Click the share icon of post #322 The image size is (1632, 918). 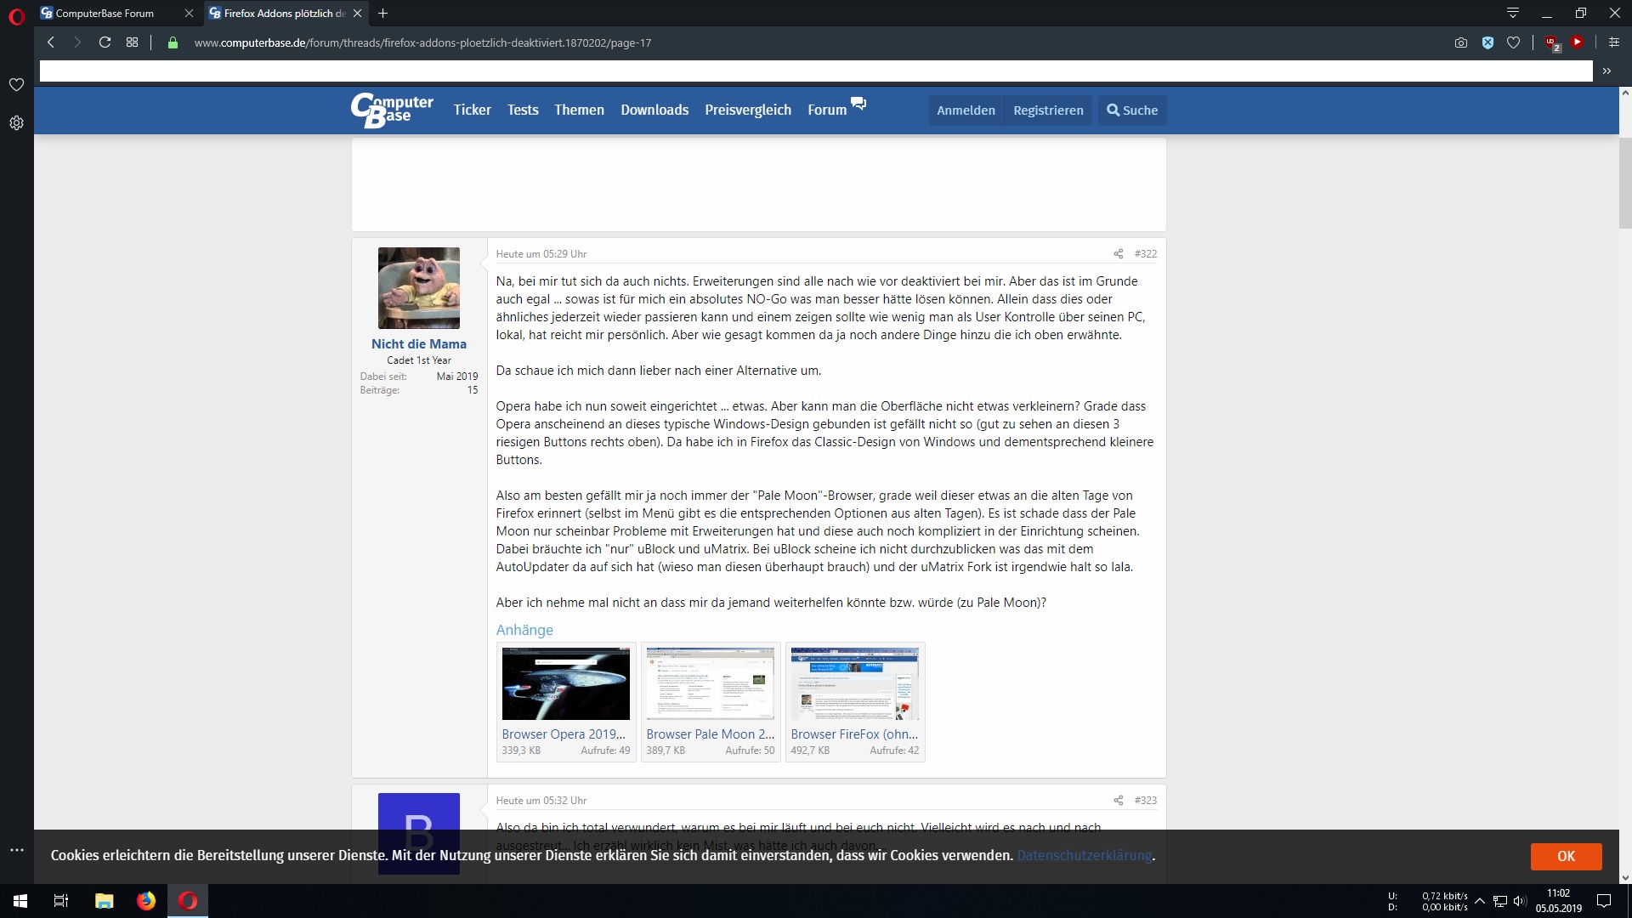(x=1118, y=254)
